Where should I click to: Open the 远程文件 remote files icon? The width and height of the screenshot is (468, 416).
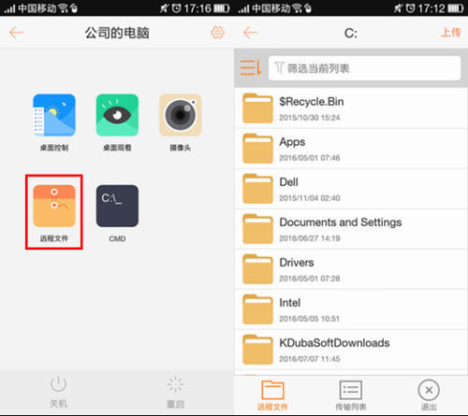(x=54, y=206)
